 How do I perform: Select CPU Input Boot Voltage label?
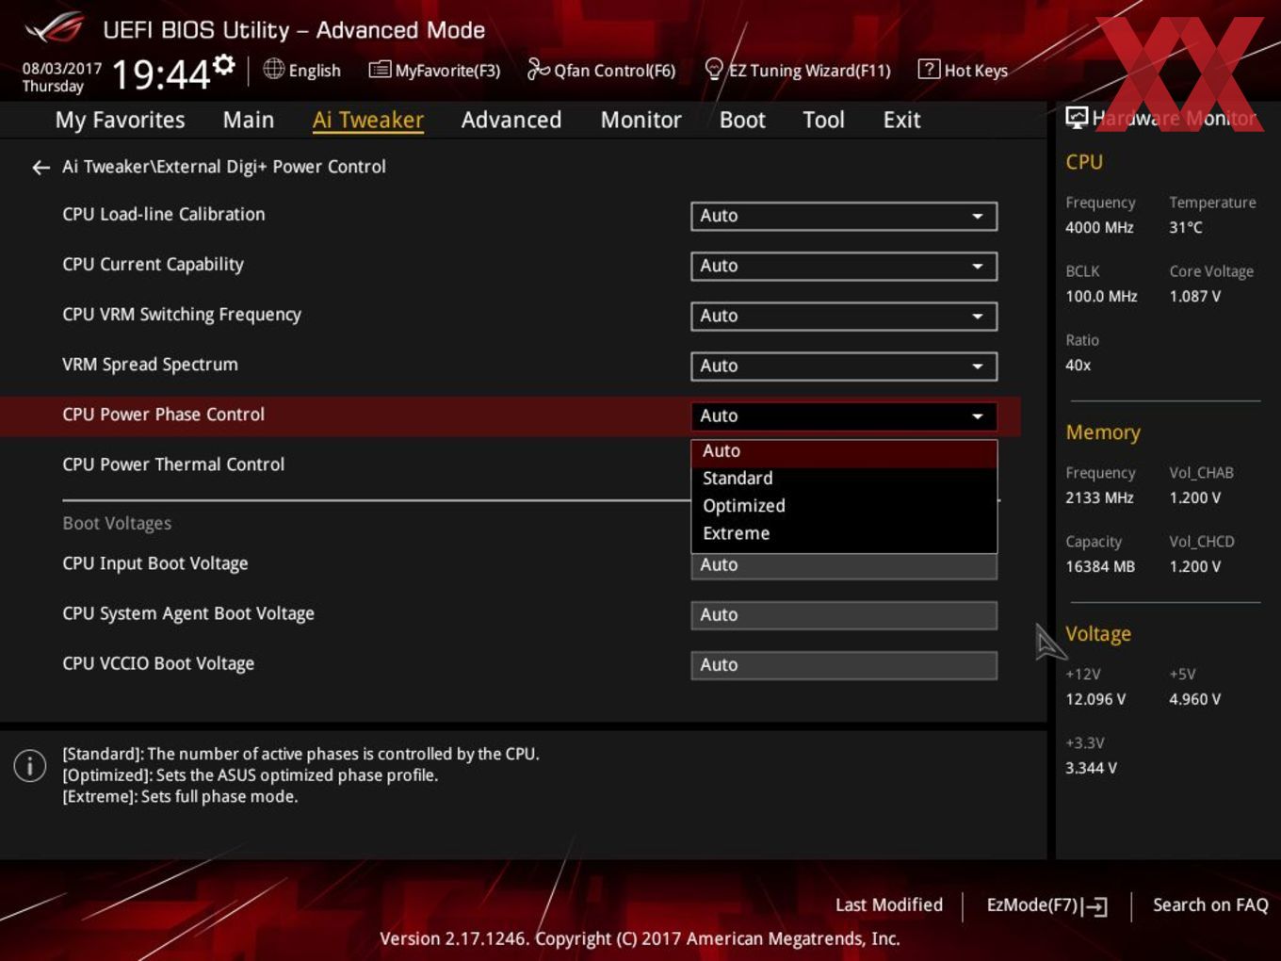155,563
